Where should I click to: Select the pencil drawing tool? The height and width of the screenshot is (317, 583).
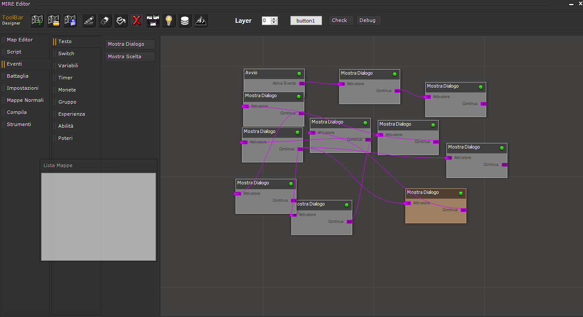tap(89, 20)
